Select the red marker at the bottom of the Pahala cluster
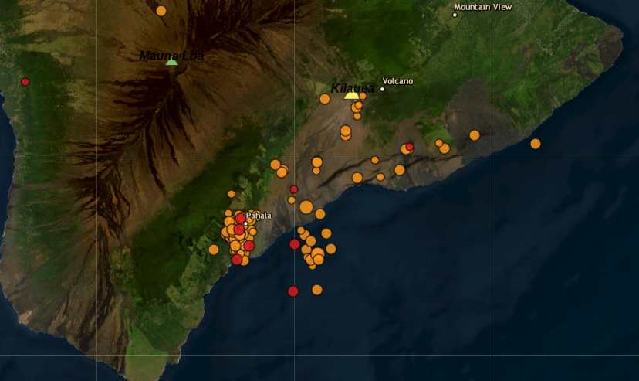The image size is (639, 381). [237, 260]
